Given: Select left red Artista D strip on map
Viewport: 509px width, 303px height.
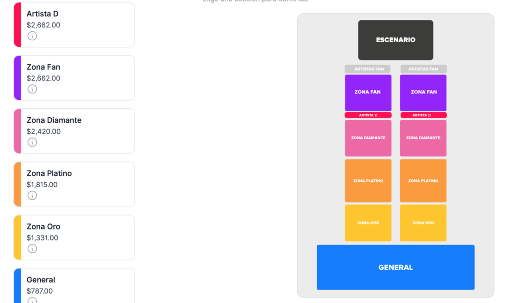Looking at the screenshot, I should click(368, 115).
